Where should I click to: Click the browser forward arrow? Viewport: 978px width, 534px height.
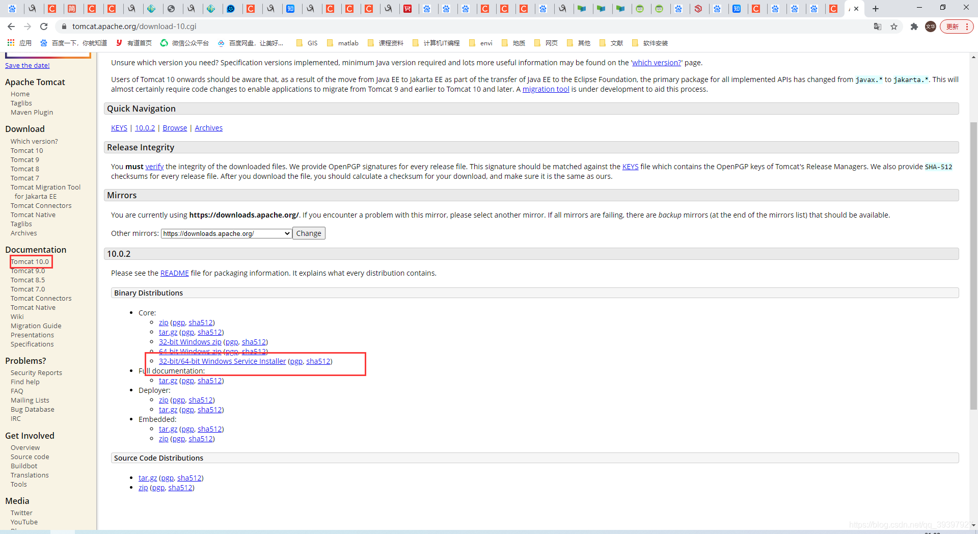coord(28,26)
